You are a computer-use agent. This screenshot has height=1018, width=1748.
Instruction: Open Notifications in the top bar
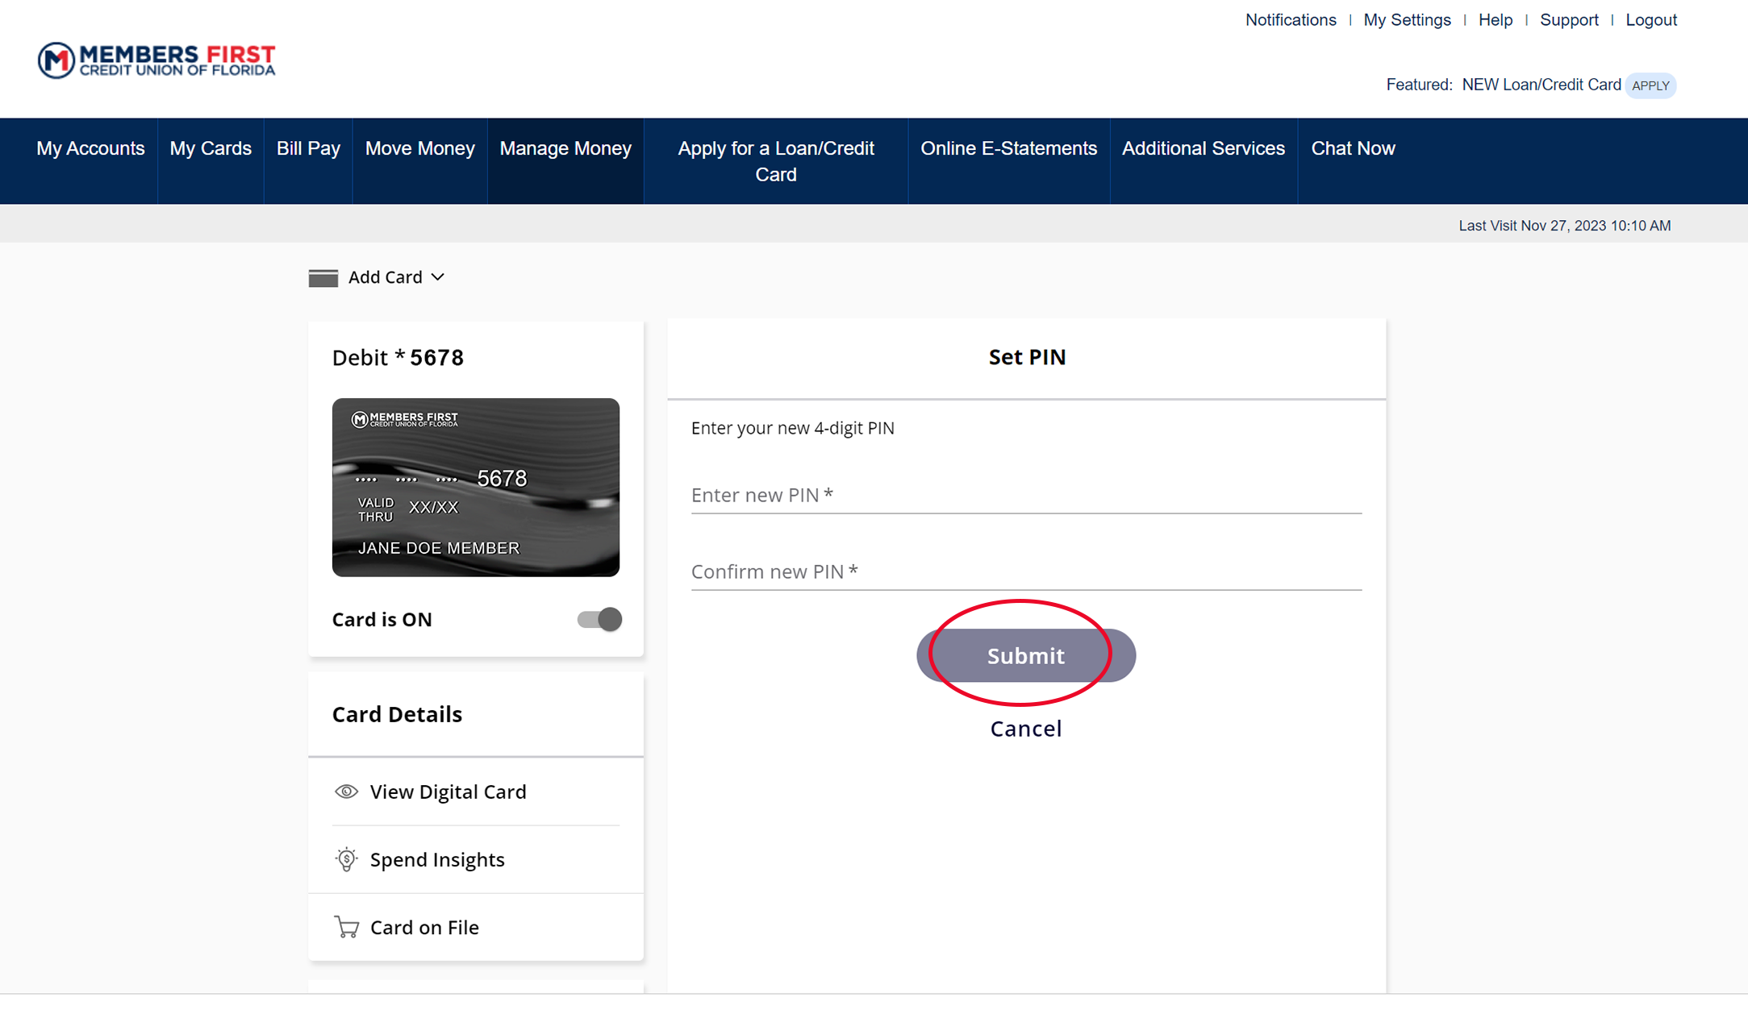pyautogui.click(x=1290, y=20)
